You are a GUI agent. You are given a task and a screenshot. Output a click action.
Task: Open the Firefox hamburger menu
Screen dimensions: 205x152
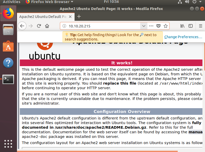[x=201, y=26]
